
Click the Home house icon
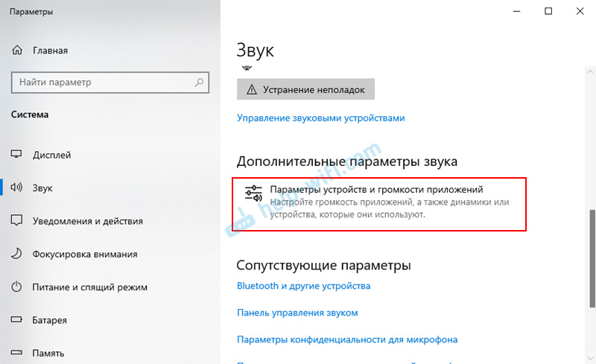click(x=17, y=50)
